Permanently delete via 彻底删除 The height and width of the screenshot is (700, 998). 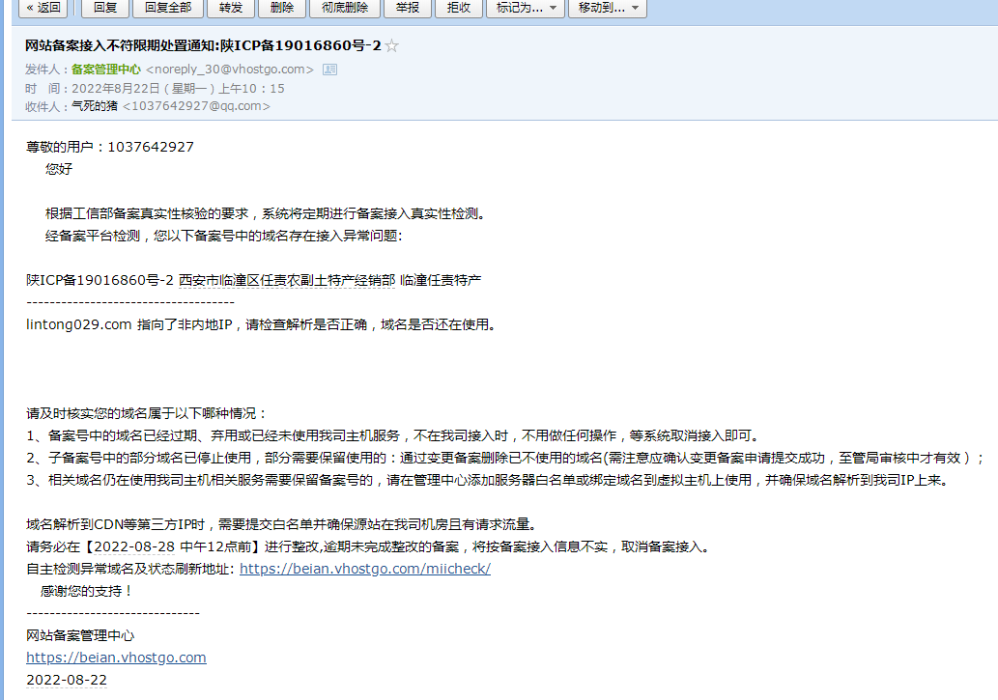coord(344,8)
